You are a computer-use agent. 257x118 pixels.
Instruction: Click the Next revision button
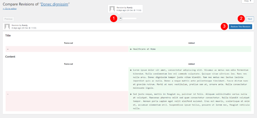coord(250,19)
